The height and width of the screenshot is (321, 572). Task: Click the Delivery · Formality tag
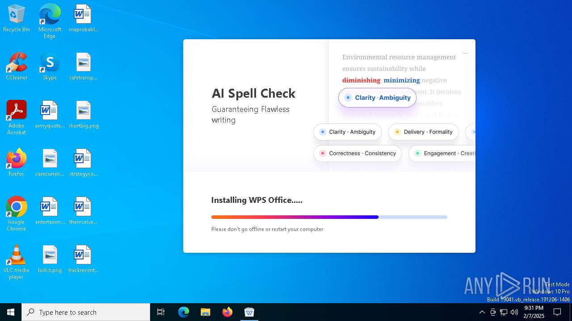[x=423, y=132]
